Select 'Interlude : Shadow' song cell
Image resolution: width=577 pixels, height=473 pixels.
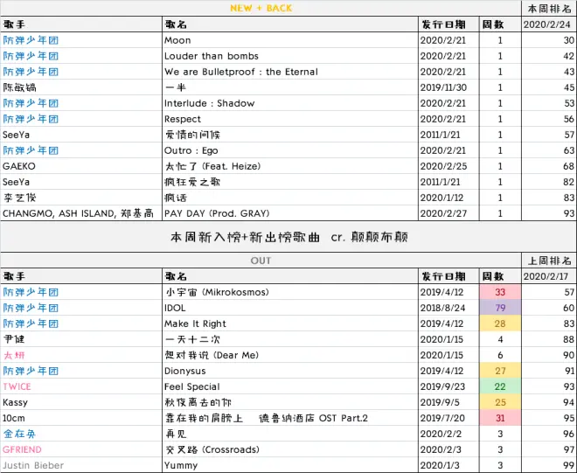coord(290,103)
